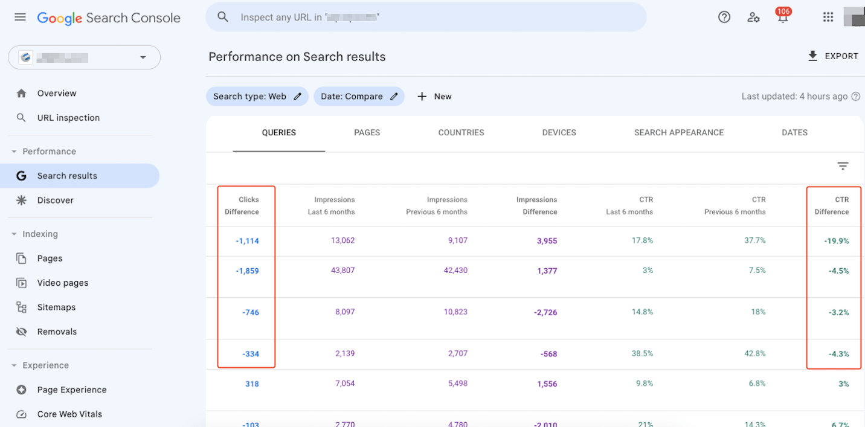Open the table filter rows icon
Image resolution: width=865 pixels, height=427 pixels.
pyautogui.click(x=843, y=166)
